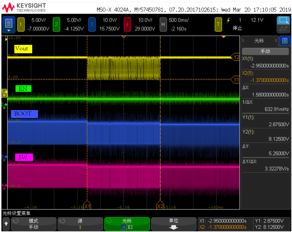Select channel 1 yellow badge

pyautogui.click(x=21, y=25)
